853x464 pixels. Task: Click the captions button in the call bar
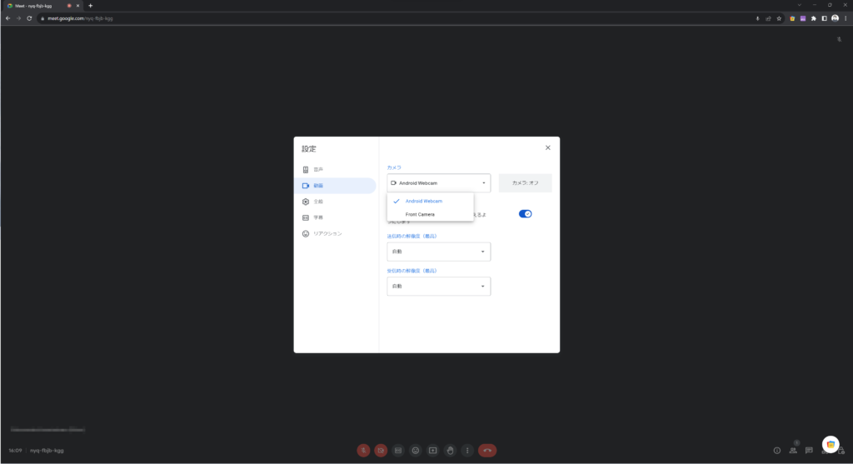398,450
